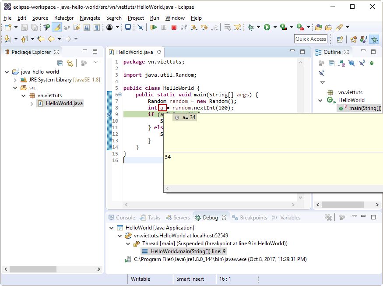Switch to the Breakpoints tab
The width and height of the screenshot is (383, 286).
249,218
